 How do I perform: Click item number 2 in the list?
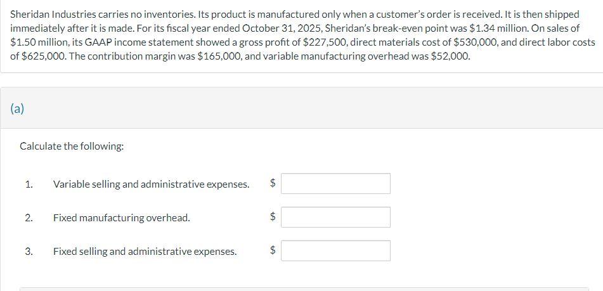(x=29, y=217)
